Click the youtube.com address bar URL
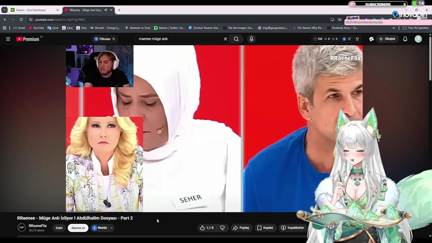 tap(60, 20)
